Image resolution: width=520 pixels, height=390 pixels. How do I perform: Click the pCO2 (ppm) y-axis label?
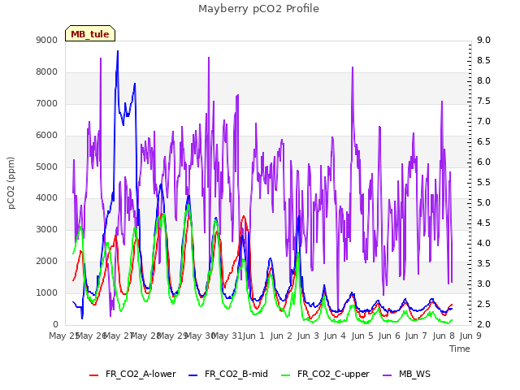click(x=11, y=183)
